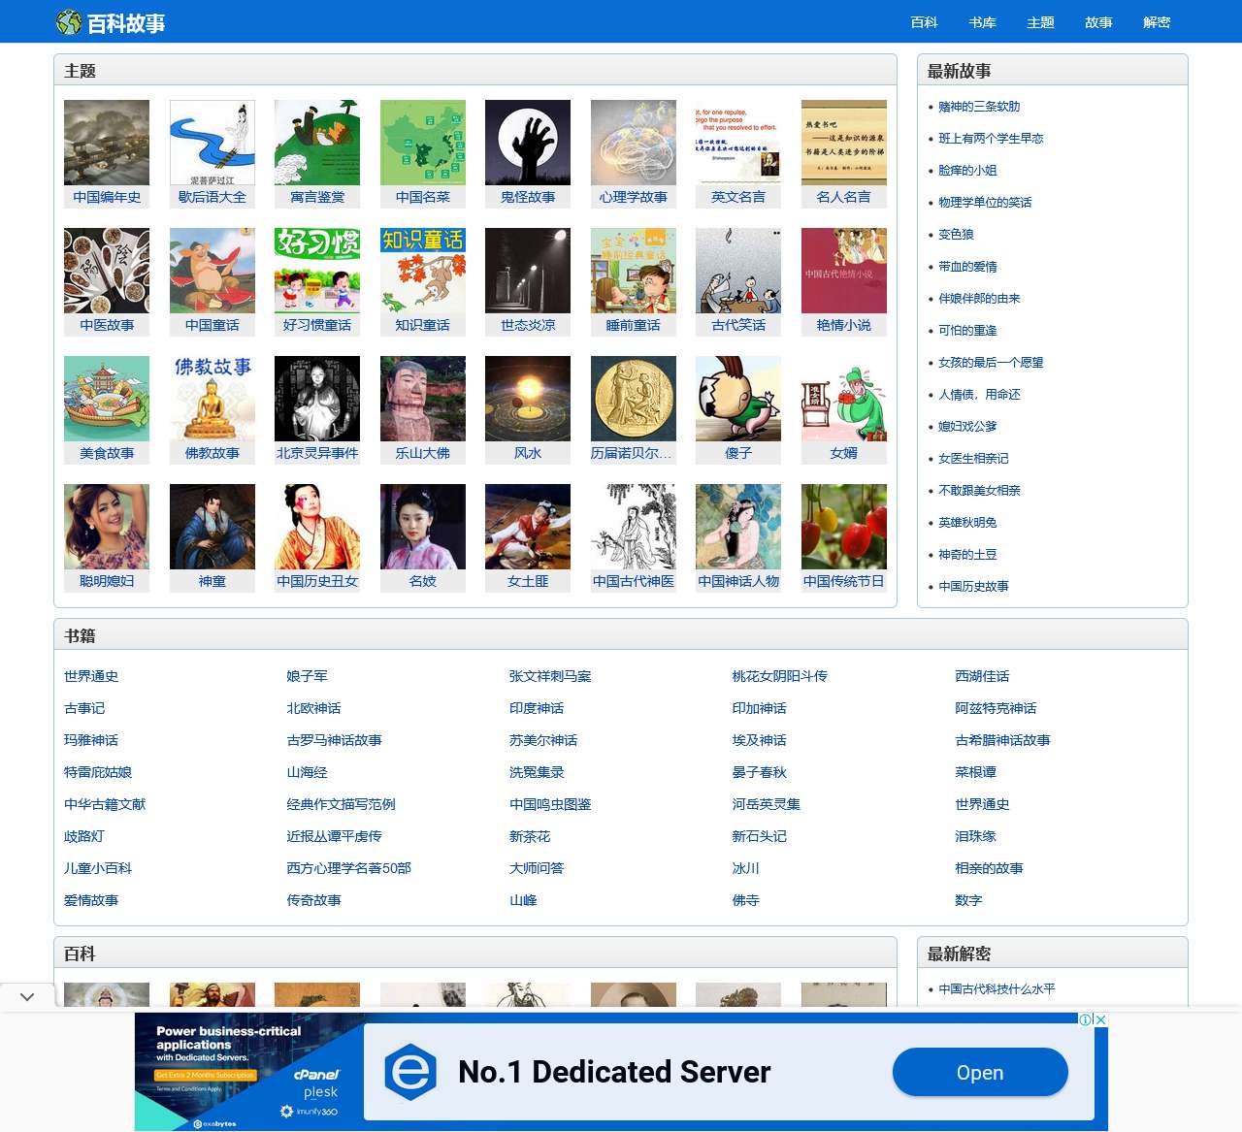Viewport: 1242px width, 1132px height.
Task: Open the 歇后语大全 thumbnail
Action: (212, 143)
